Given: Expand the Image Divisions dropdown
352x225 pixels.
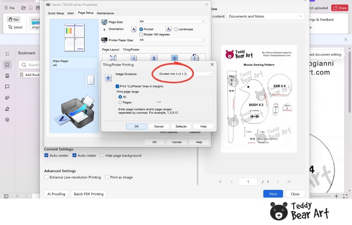Looking at the screenshot, I should coord(186,74).
